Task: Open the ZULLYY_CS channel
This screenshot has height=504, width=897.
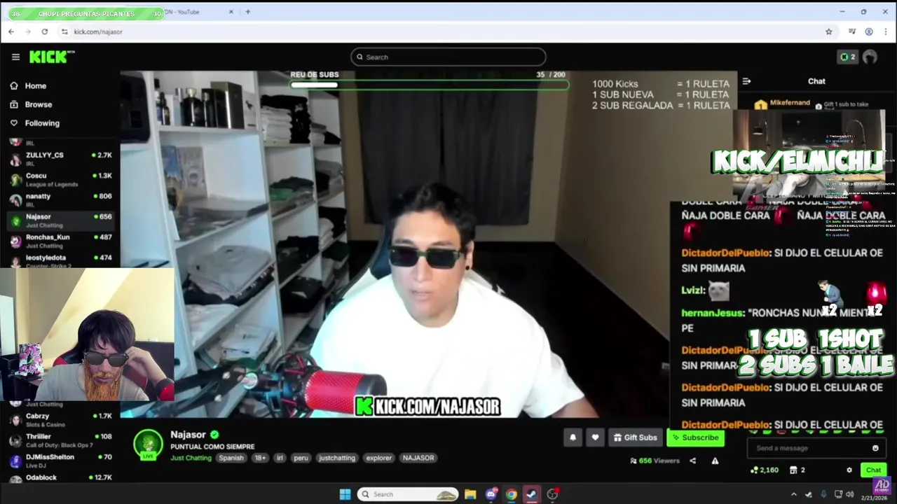Action: click(x=60, y=158)
